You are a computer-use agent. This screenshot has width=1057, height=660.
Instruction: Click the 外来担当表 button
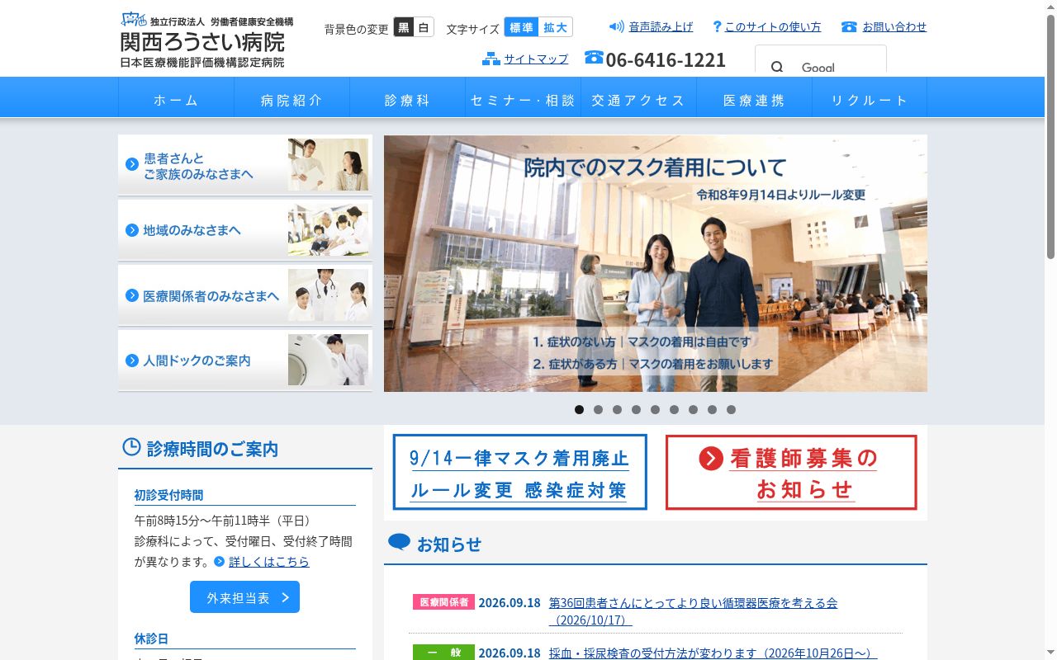coord(244,597)
